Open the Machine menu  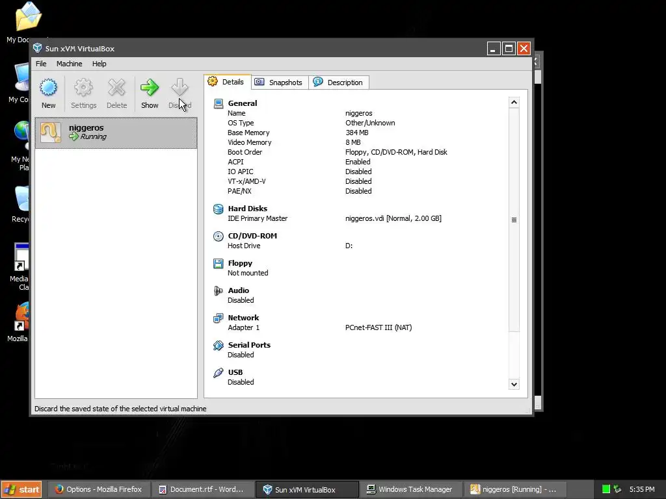(x=69, y=64)
